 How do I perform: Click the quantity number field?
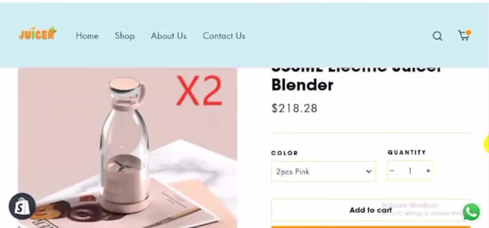410,171
